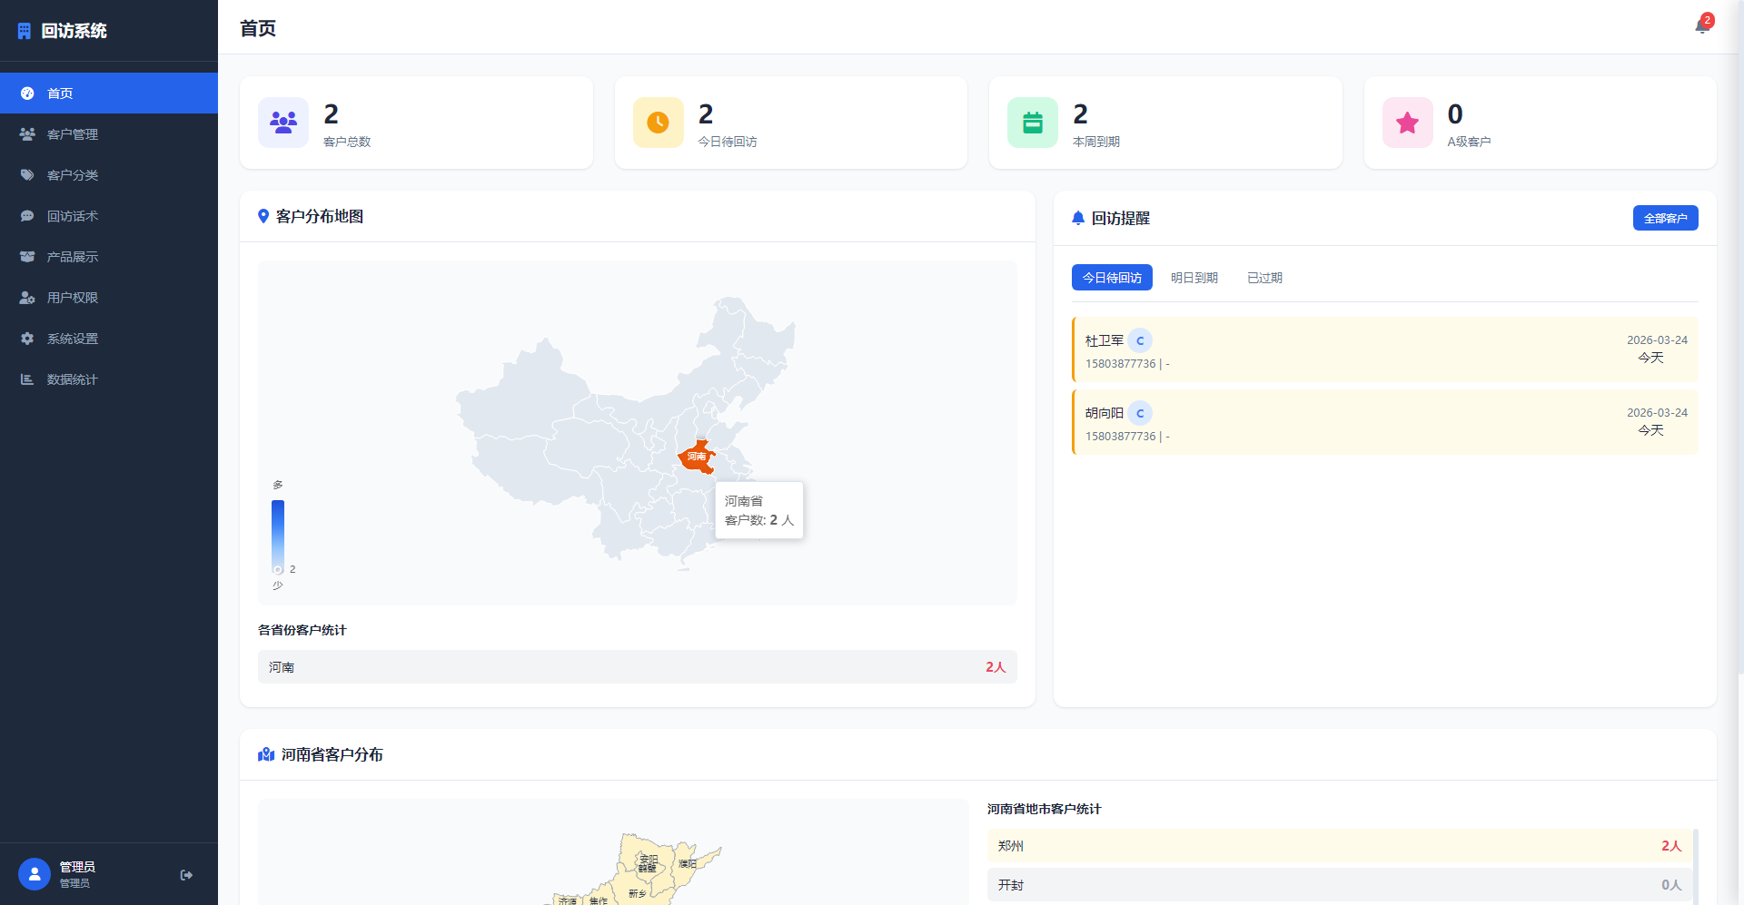Open 系统设置 from the sidebar
Image resolution: width=1744 pixels, height=905 pixels.
pyautogui.click(x=73, y=339)
